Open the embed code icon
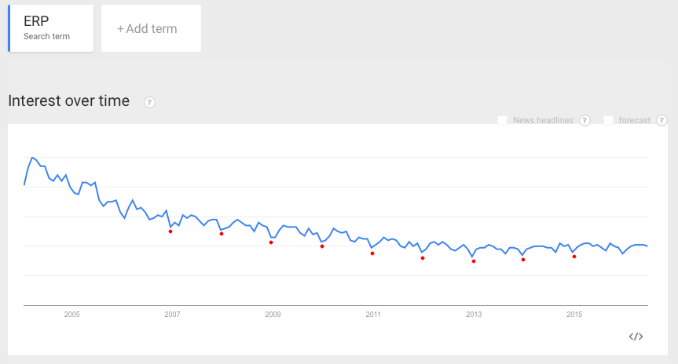Screen dimensions: 678x364 (x=636, y=337)
